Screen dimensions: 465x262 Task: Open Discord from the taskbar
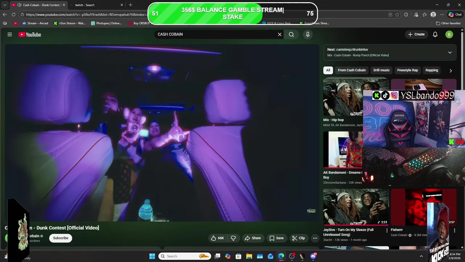pyautogui.click(x=313, y=256)
